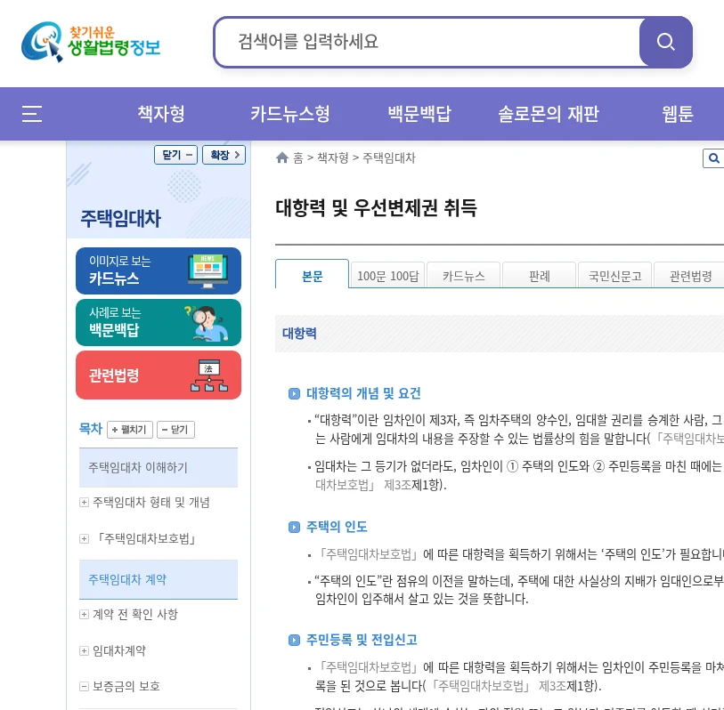Click 책자형 breadcrumb link
The height and width of the screenshot is (710, 724).
(332, 158)
